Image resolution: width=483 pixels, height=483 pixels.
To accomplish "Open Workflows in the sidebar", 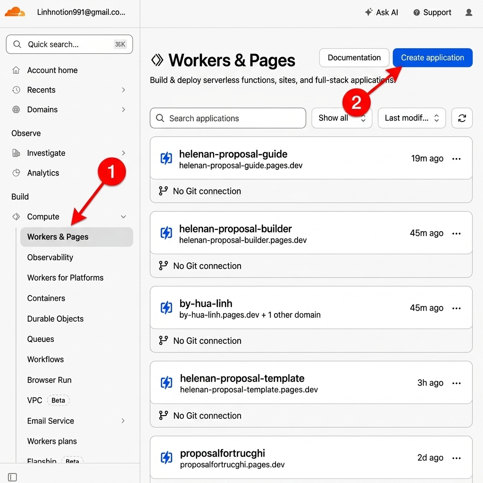I will pyautogui.click(x=46, y=359).
